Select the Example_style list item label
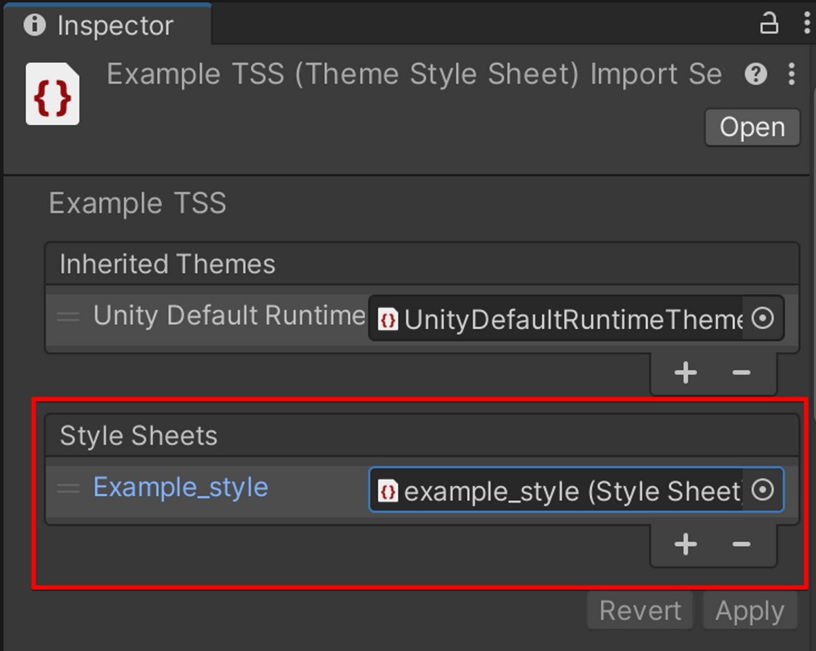 180,487
